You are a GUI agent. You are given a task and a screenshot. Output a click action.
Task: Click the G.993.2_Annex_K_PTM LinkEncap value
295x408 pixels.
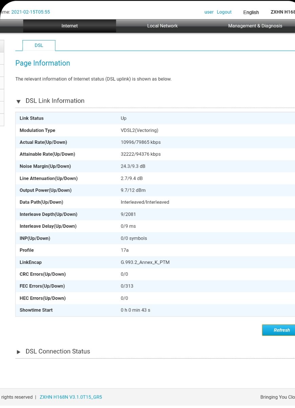145,262
